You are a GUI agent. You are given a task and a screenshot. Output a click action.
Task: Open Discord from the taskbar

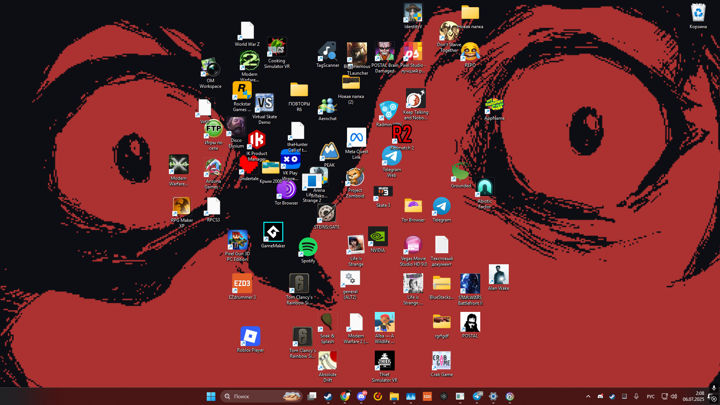point(361,396)
